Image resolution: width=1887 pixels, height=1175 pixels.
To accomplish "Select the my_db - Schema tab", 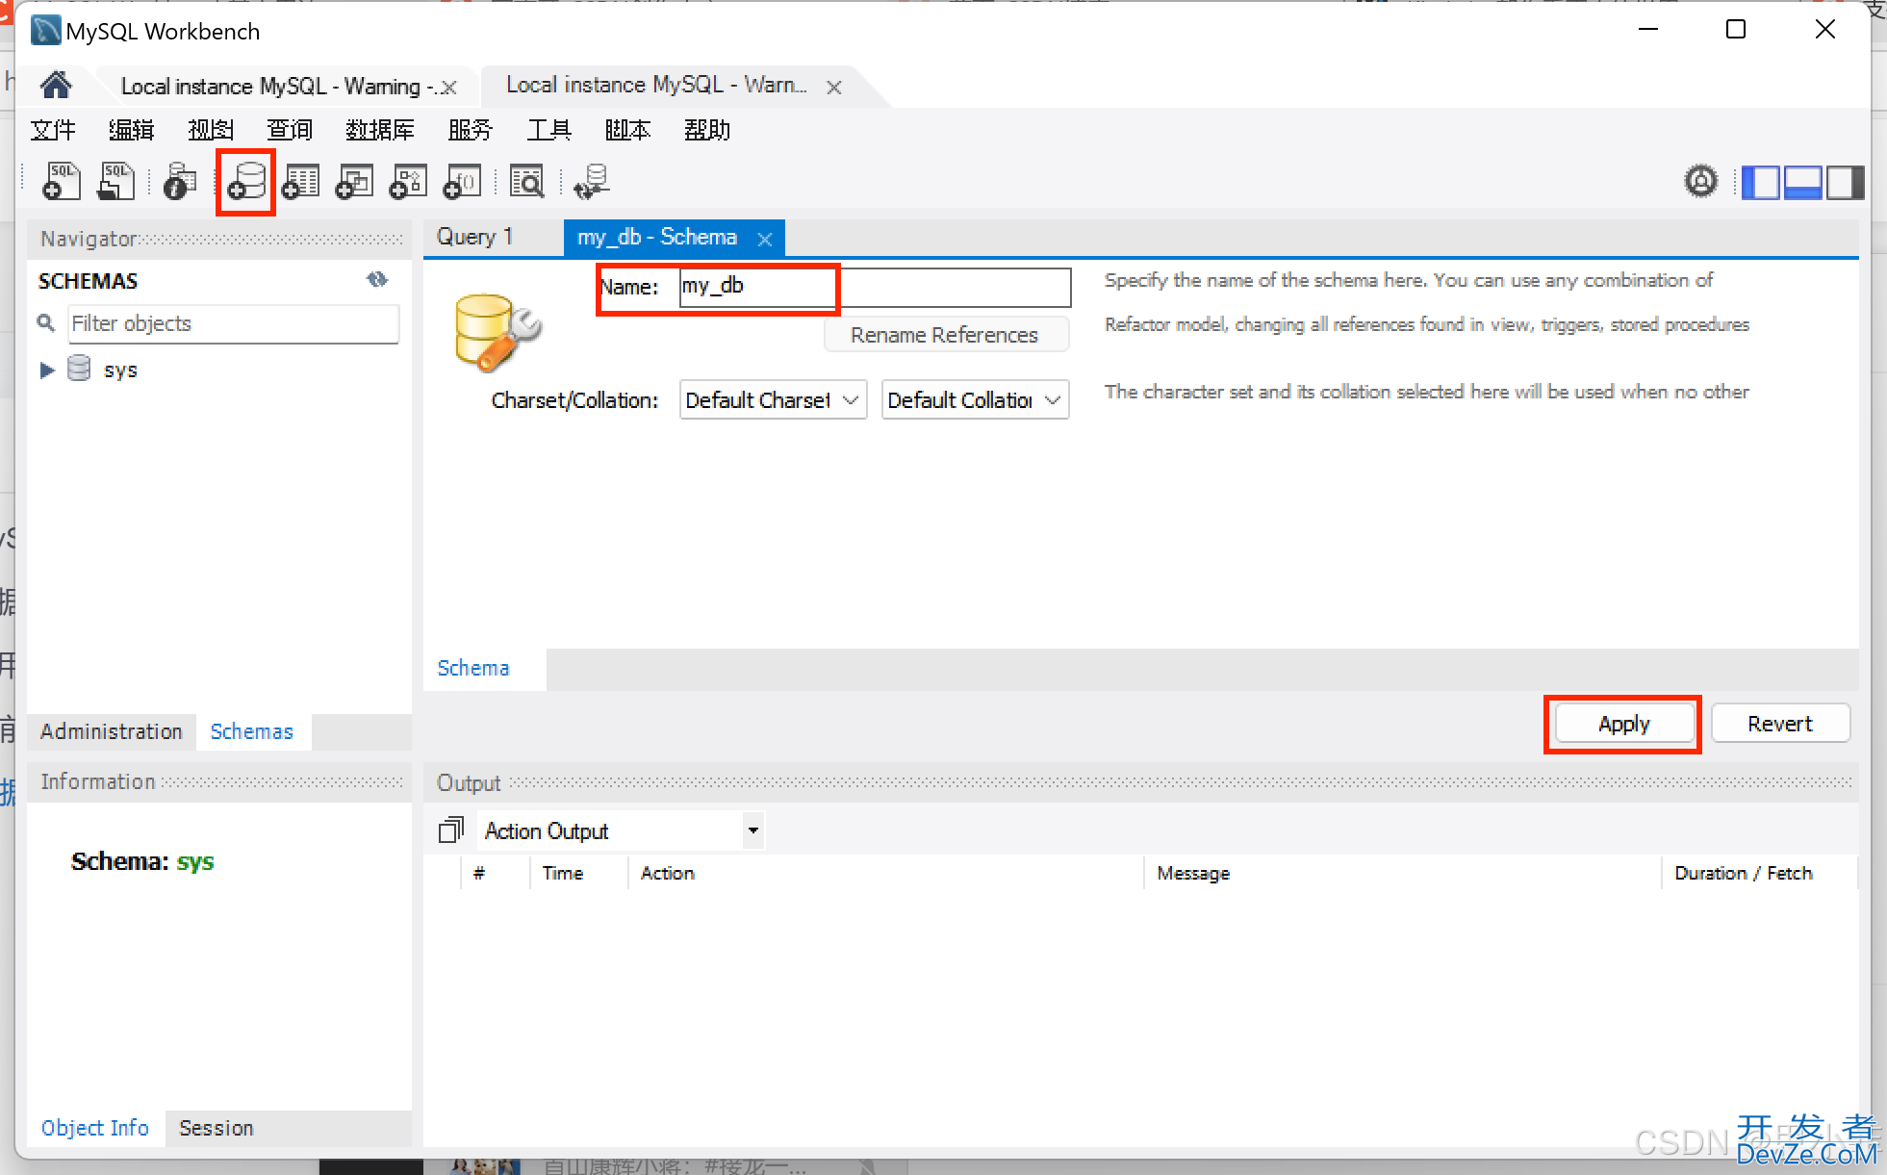I will pyautogui.click(x=657, y=237).
